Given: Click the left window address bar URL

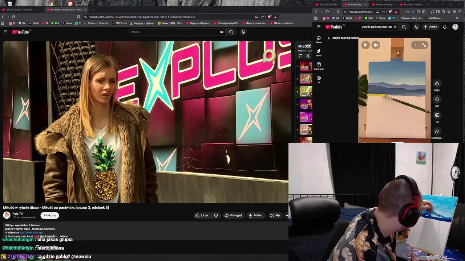Looking at the screenshot, I should coord(142,17).
